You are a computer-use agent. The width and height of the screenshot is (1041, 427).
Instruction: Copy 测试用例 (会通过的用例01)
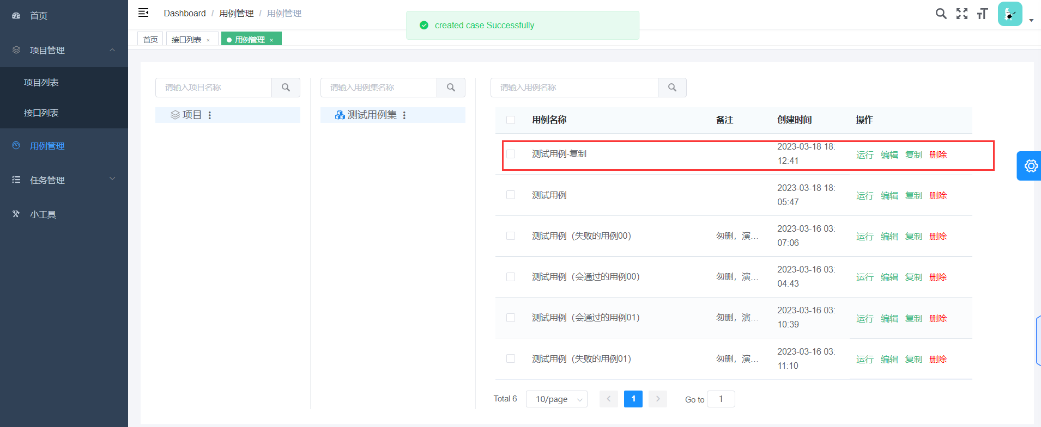[x=913, y=319]
